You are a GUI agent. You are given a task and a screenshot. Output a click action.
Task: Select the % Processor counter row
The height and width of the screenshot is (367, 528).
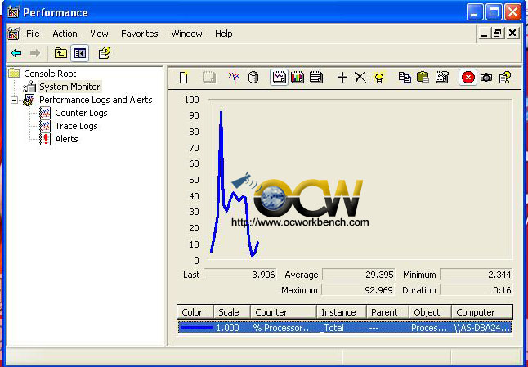[x=345, y=328]
